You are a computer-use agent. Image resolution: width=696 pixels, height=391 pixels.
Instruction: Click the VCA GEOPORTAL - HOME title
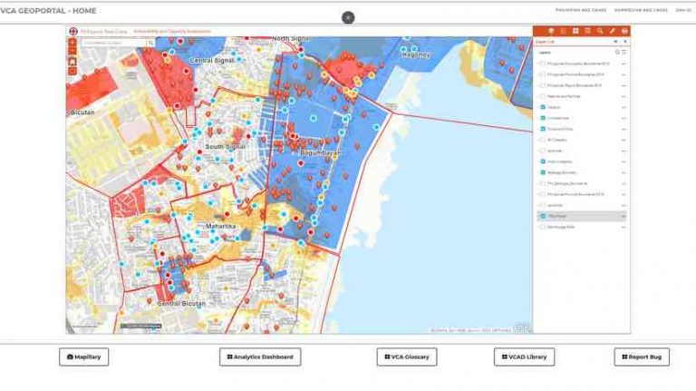coord(48,11)
